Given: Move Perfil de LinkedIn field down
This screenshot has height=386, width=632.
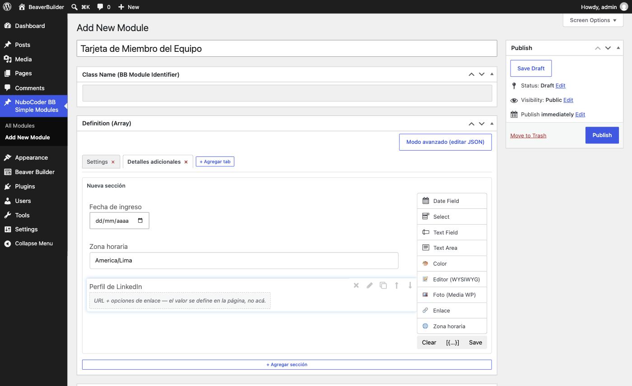Looking at the screenshot, I should coord(410,285).
